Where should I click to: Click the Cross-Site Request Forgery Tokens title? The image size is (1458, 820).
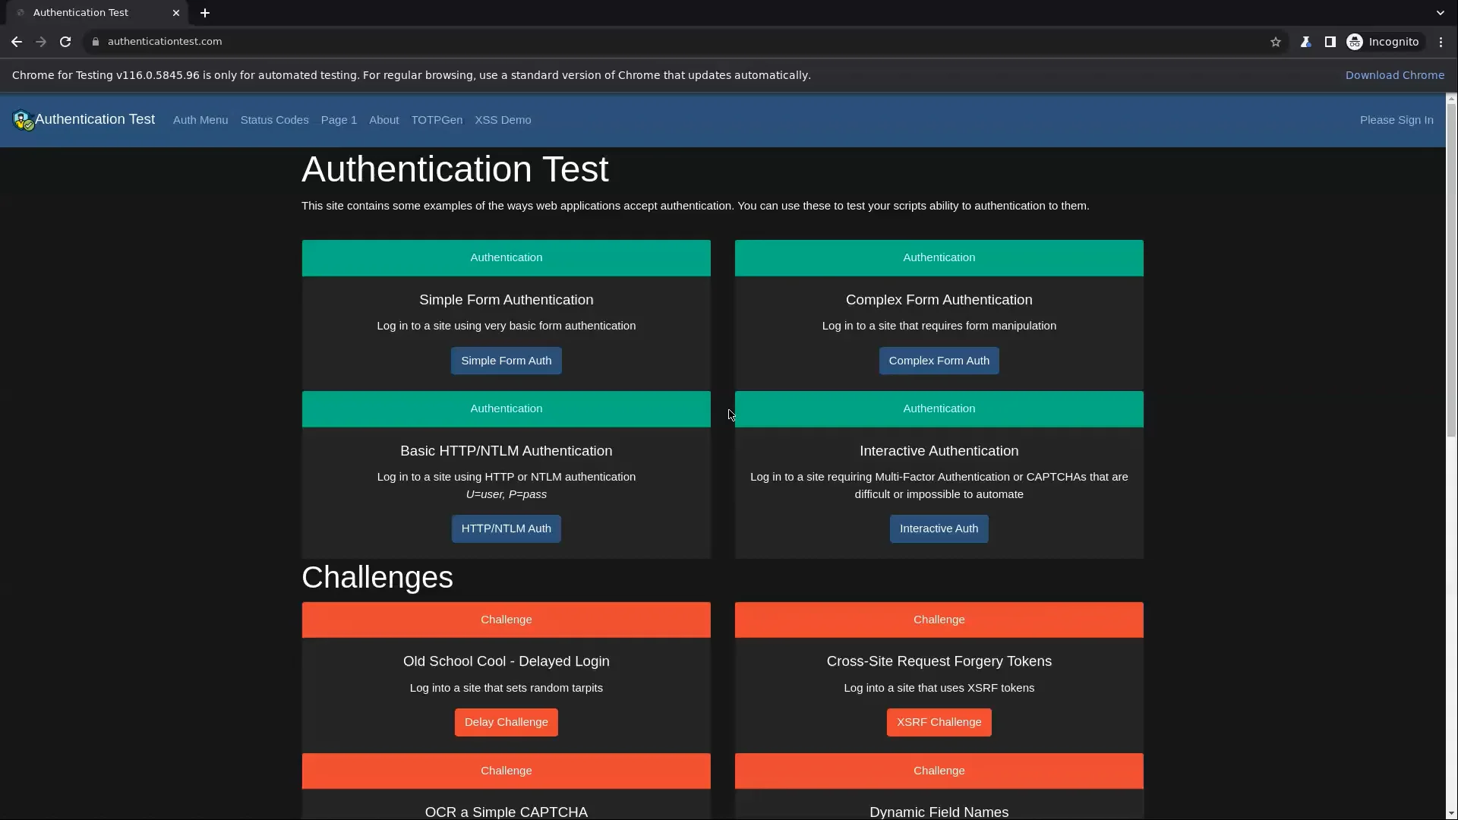coord(939,661)
